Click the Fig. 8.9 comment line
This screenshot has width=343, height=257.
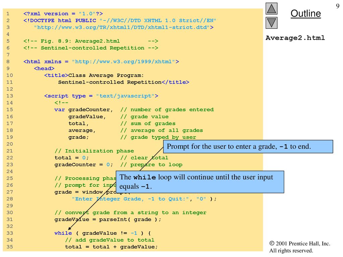click(90, 41)
